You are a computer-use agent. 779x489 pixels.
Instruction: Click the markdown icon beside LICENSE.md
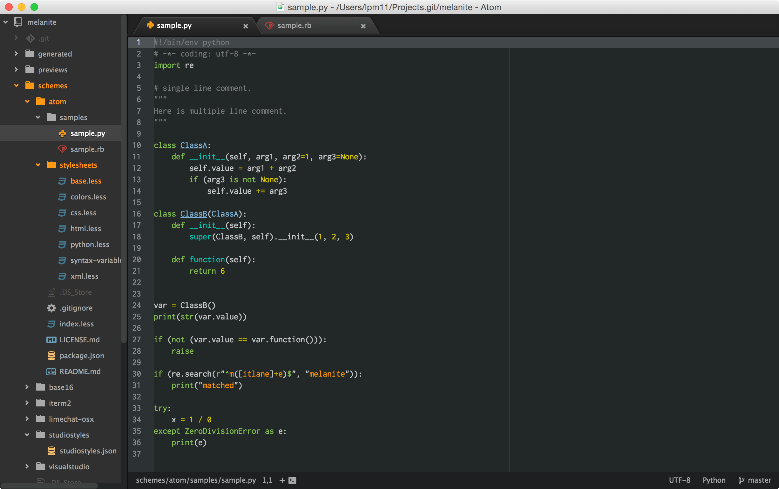(51, 339)
